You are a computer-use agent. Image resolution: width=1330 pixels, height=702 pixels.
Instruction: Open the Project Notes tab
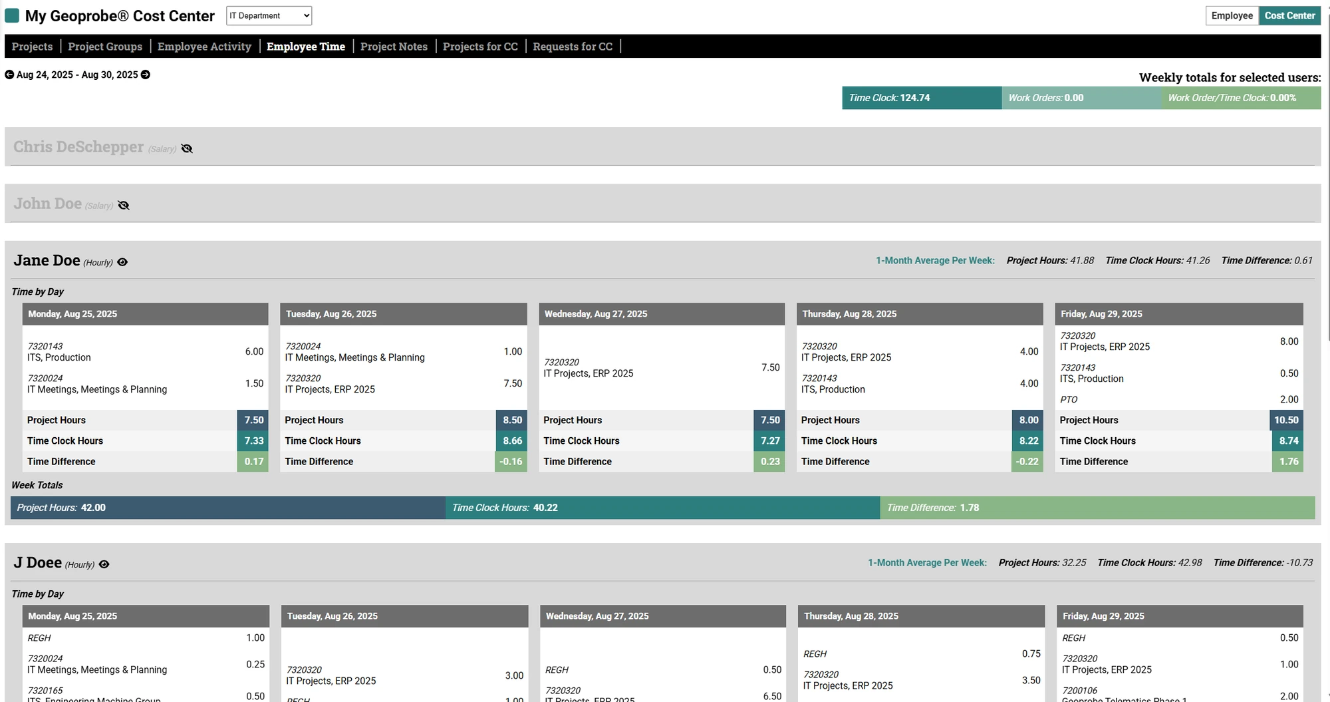pos(394,47)
